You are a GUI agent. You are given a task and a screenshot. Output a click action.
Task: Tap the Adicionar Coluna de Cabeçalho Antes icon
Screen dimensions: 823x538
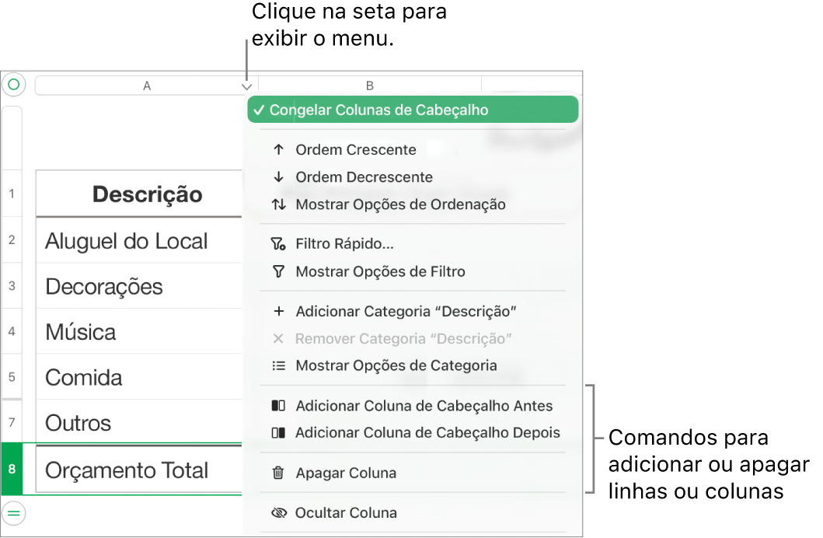[x=278, y=406]
